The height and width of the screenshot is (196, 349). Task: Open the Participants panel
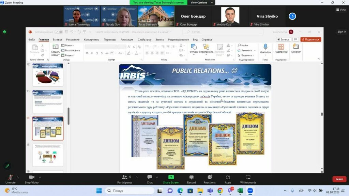pos(124,178)
